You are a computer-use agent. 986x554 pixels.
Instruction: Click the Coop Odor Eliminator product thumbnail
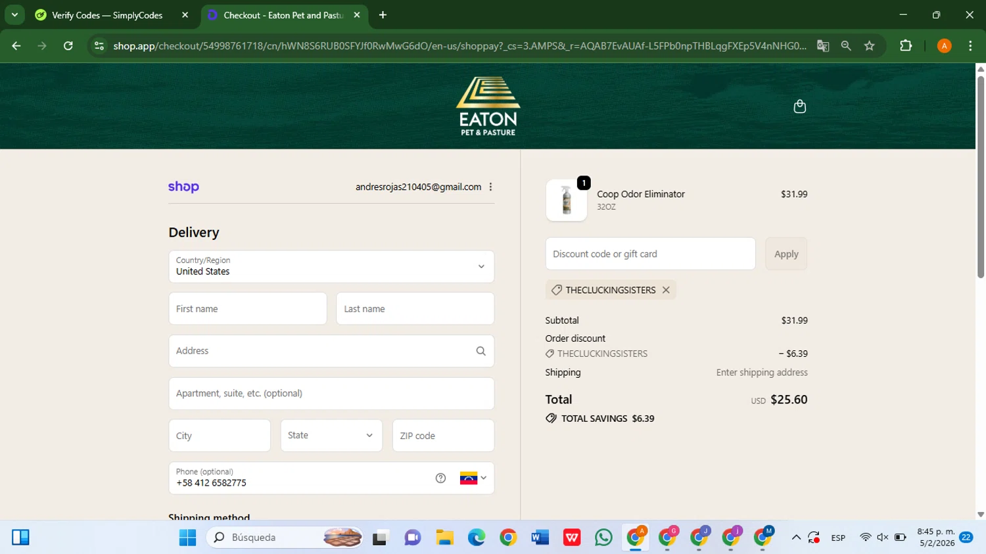pyautogui.click(x=567, y=200)
